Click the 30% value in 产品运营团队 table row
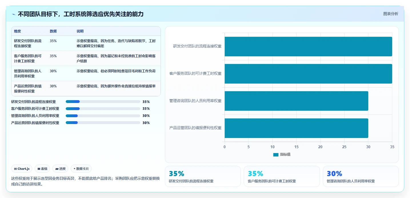This screenshot has height=198, width=410. (53, 86)
